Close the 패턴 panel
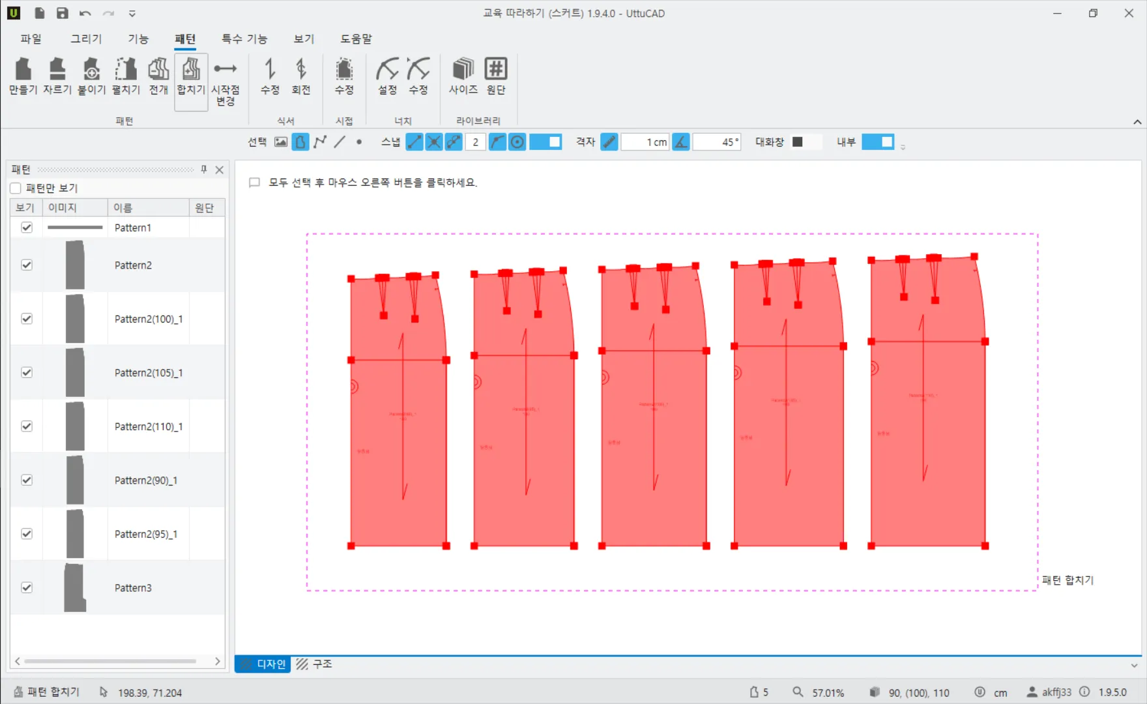Viewport: 1147px width, 704px height. pyautogui.click(x=220, y=169)
